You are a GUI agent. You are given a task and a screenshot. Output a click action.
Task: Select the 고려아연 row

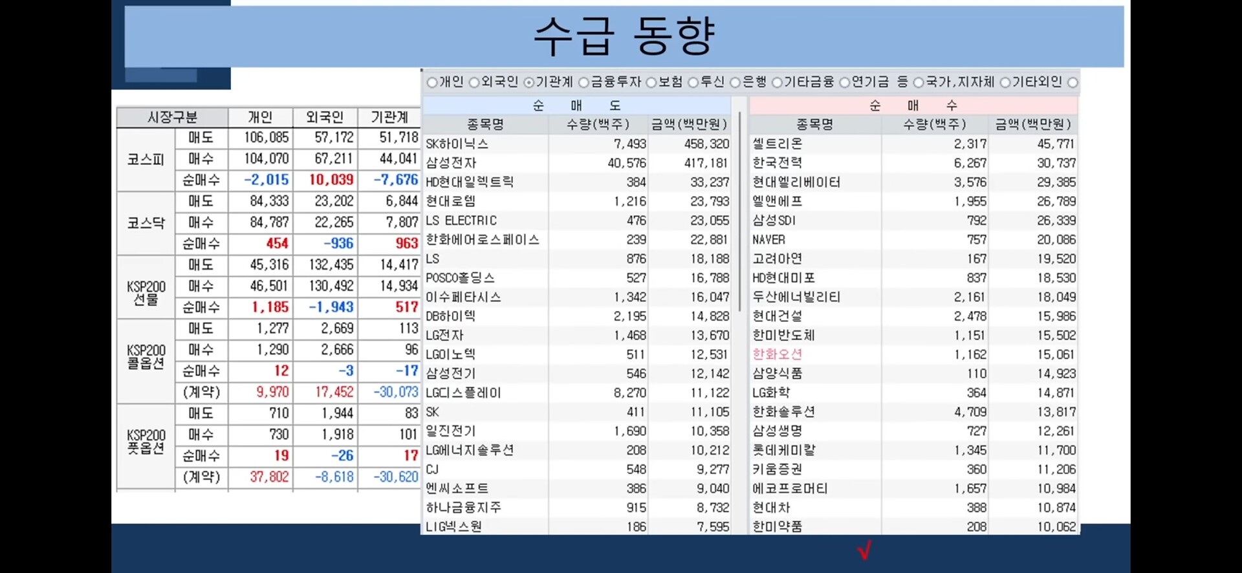[x=913, y=259]
